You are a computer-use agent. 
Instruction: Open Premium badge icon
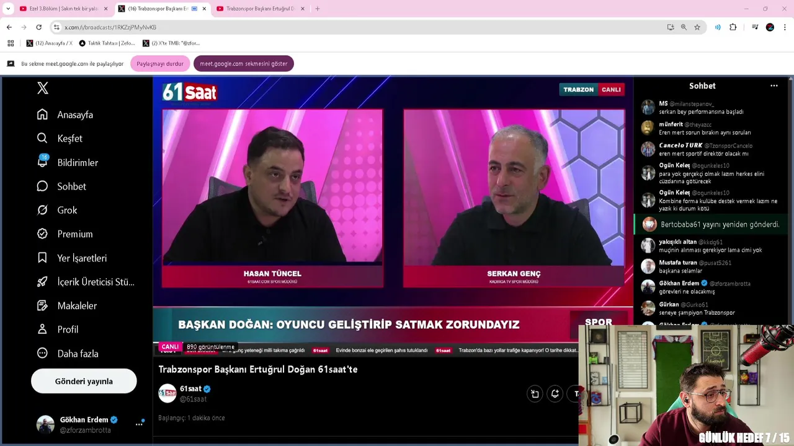pos(42,234)
